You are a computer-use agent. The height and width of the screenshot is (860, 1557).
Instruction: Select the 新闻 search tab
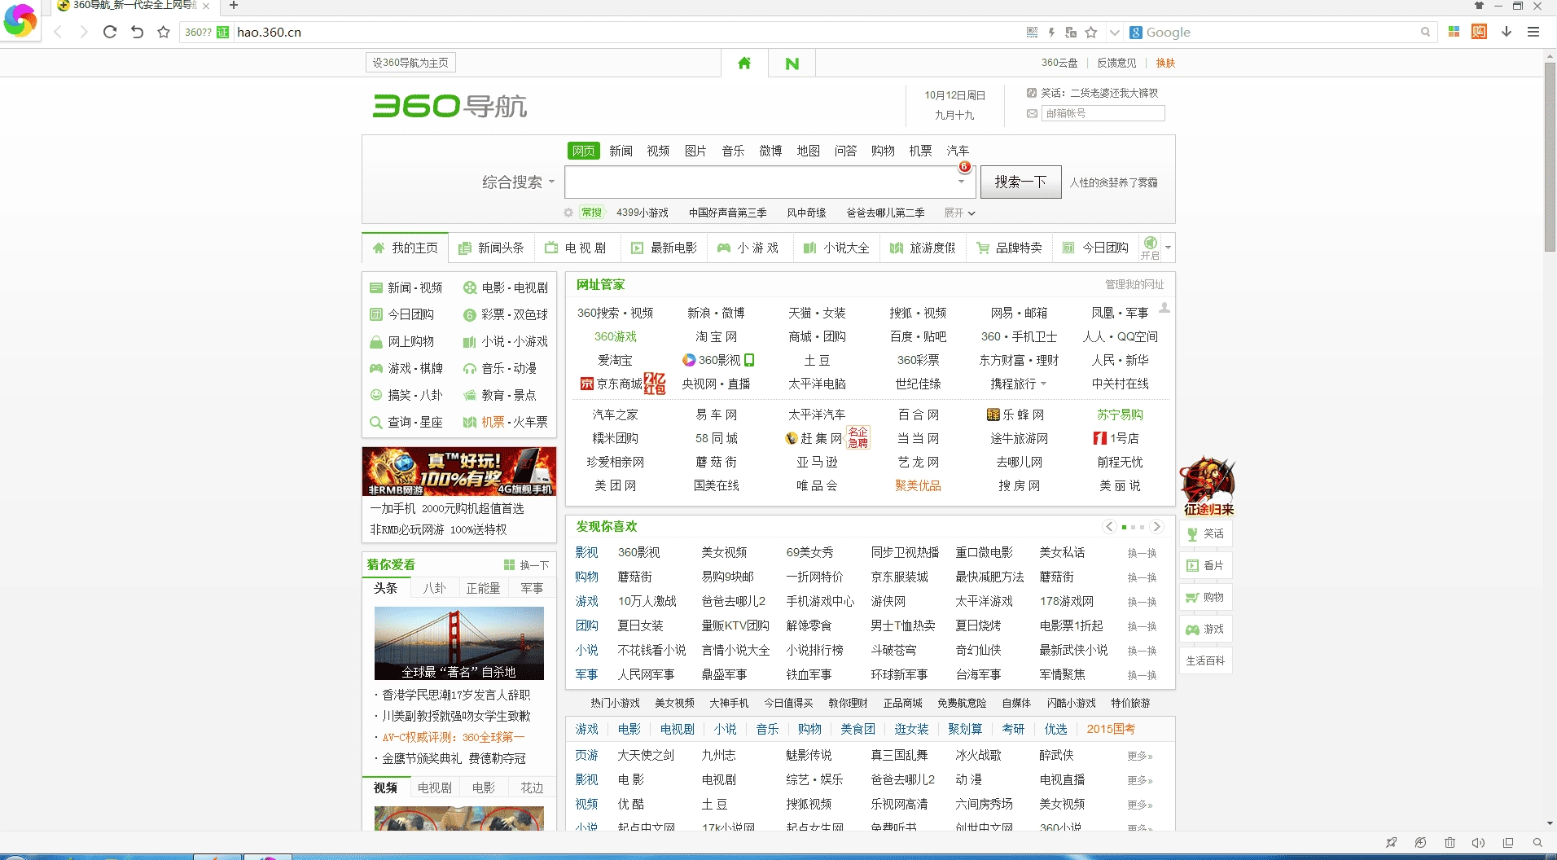621,151
